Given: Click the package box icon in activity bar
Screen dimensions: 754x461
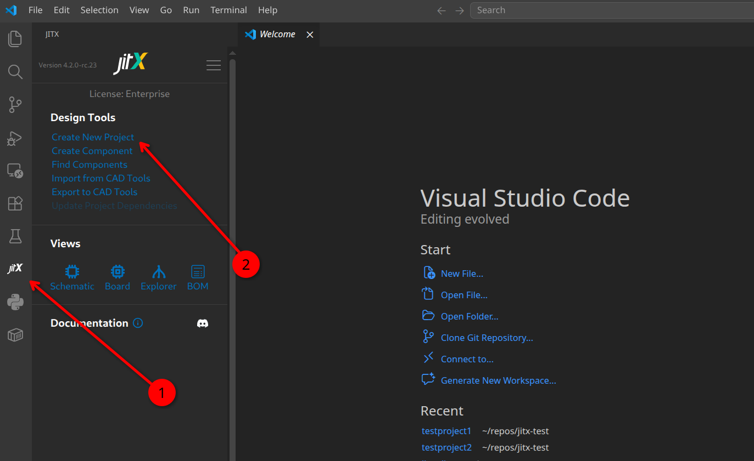Looking at the screenshot, I should [x=15, y=335].
